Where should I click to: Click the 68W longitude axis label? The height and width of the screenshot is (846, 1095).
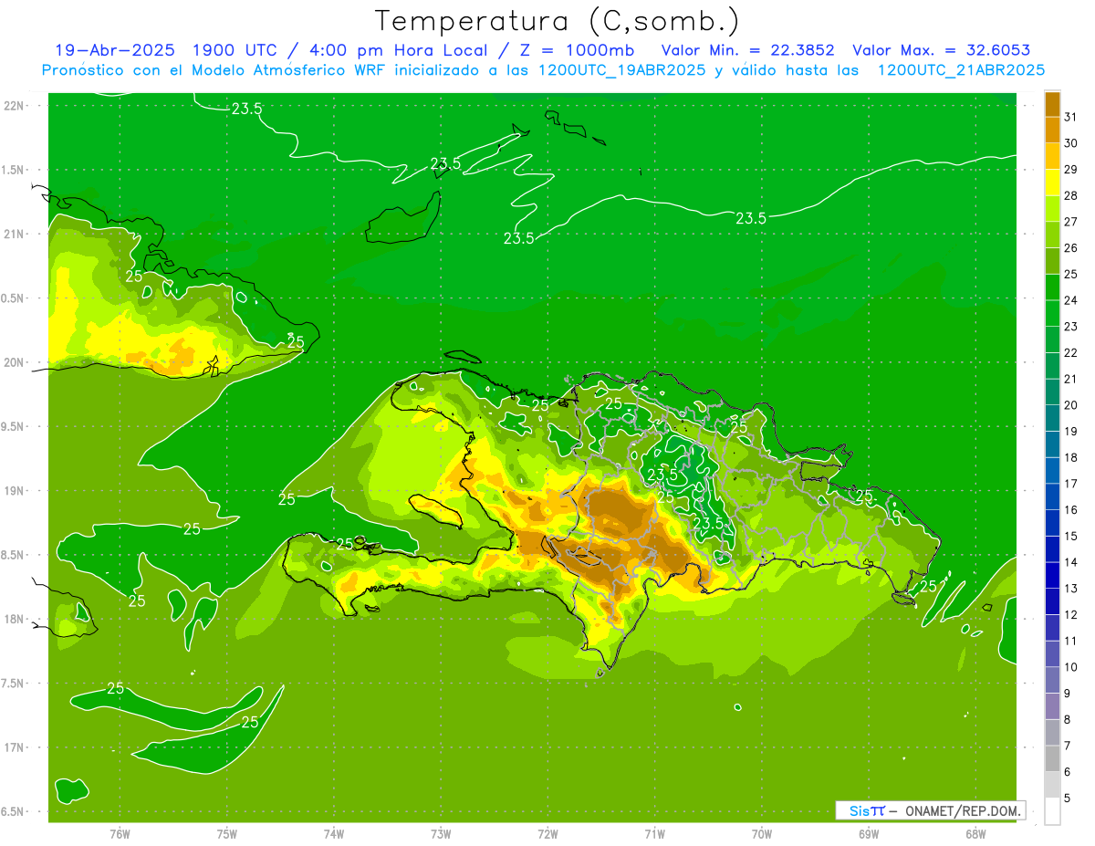[975, 834]
